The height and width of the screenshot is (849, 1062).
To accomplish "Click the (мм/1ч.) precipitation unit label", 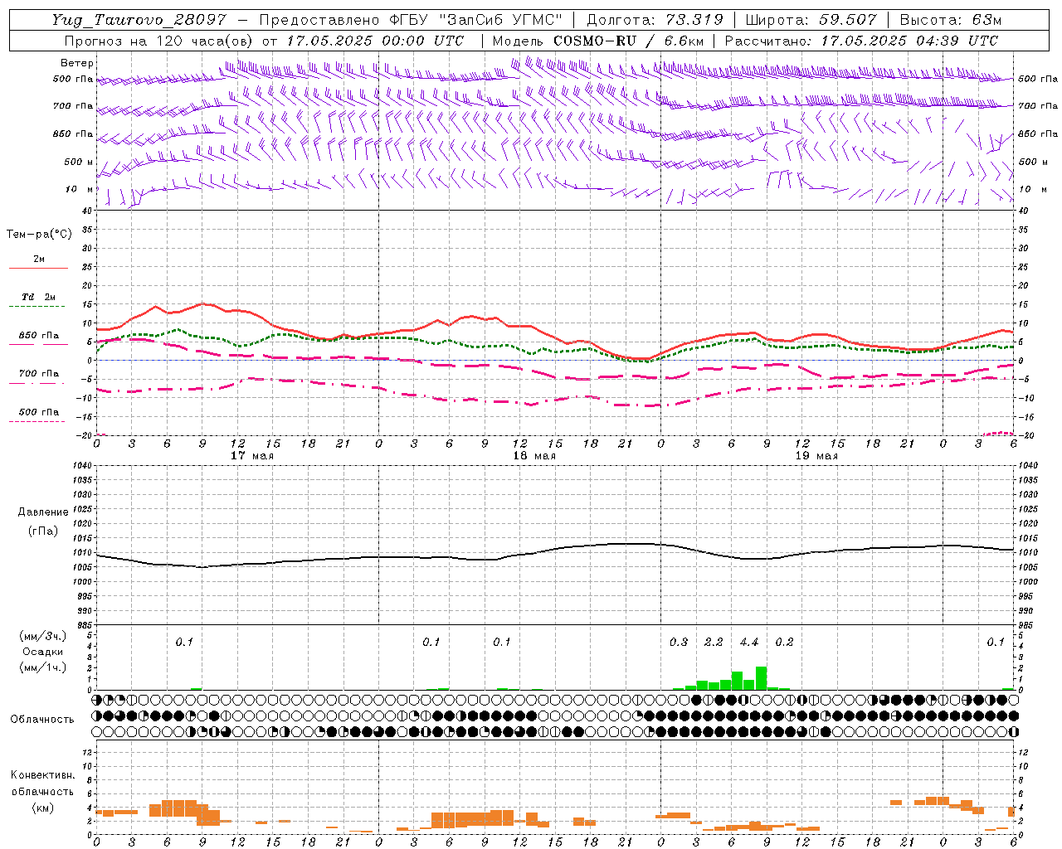I will (x=43, y=667).
